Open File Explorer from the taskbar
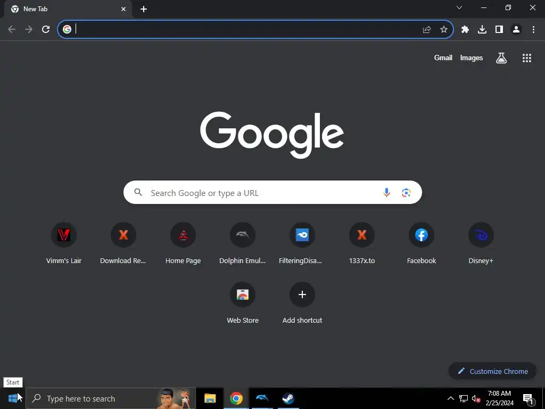The height and width of the screenshot is (409, 545). [210, 398]
